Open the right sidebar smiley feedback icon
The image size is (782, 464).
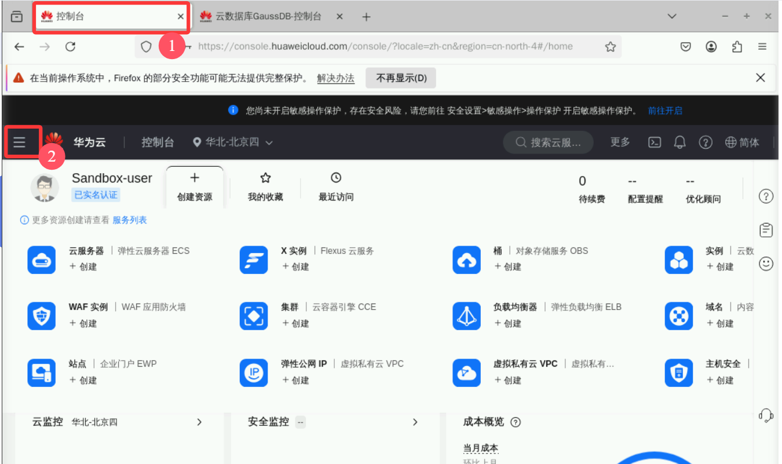click(x=766, y=264)
